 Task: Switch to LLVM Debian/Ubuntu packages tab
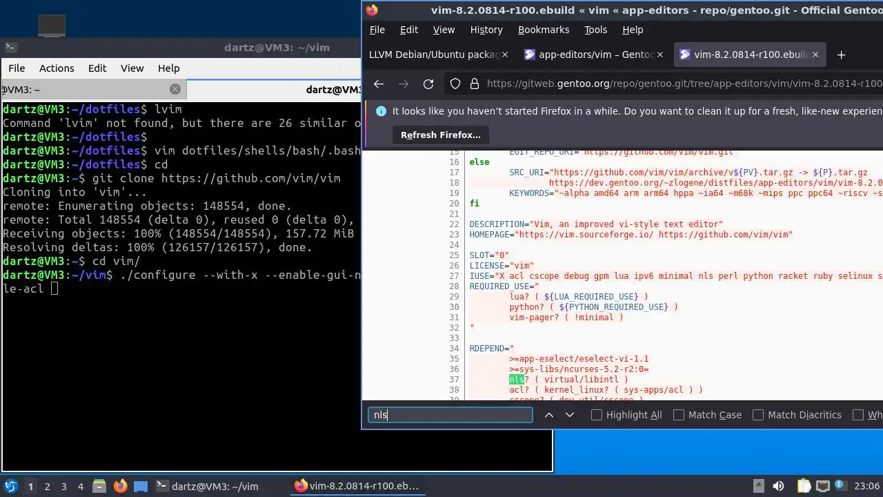click(x=438, y=55)
